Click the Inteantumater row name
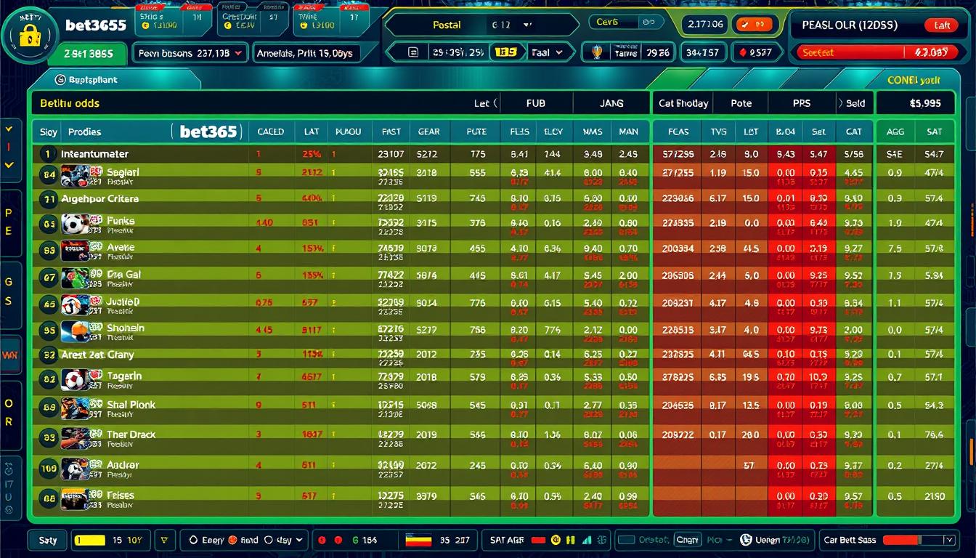 94,154
